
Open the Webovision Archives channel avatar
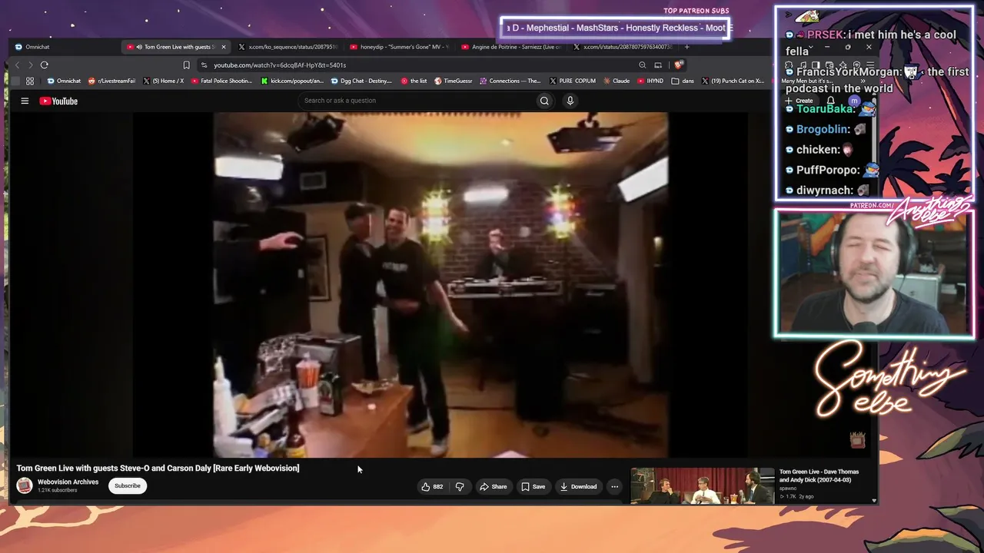pos(25,485)
